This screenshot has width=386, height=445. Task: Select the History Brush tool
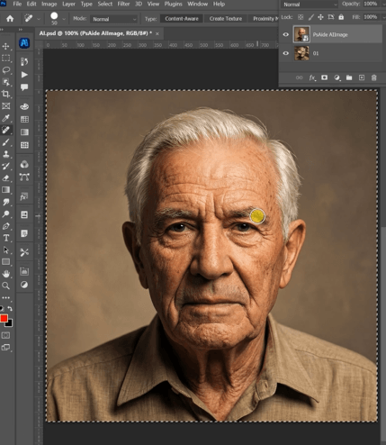5,166
